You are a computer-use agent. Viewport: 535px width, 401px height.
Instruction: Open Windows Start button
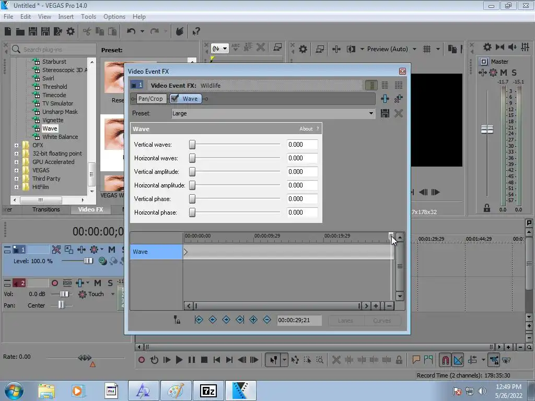(14, 391)
